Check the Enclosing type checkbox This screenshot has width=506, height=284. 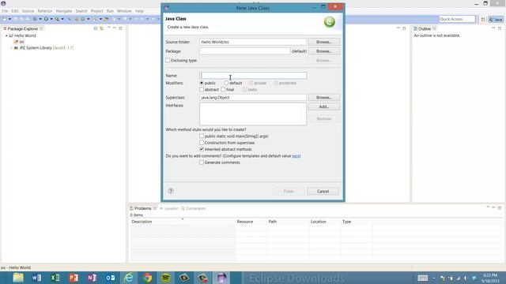(168, 60)
